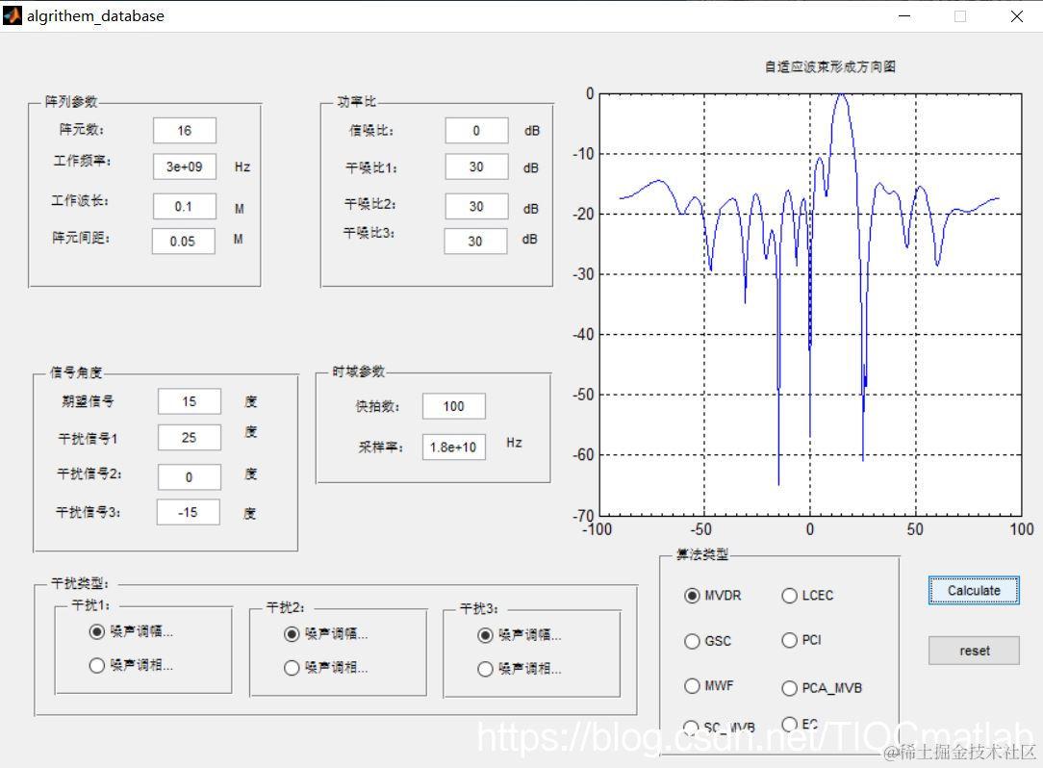Viewport: 1043px width, 768px height.
Task: Select the EC algorithm option
Action: point(790,725)
